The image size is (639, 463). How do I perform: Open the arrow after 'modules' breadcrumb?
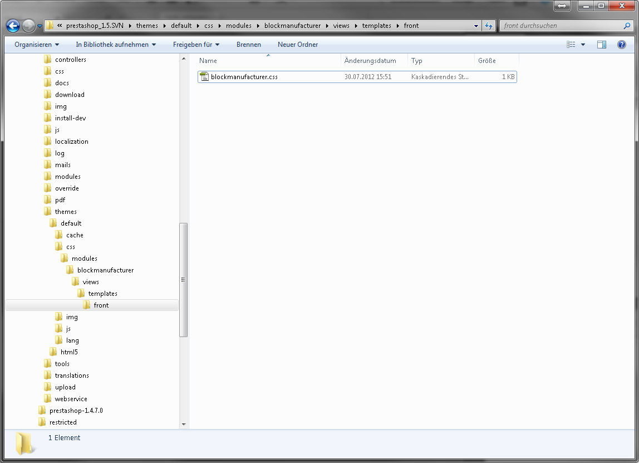(258, 26)
